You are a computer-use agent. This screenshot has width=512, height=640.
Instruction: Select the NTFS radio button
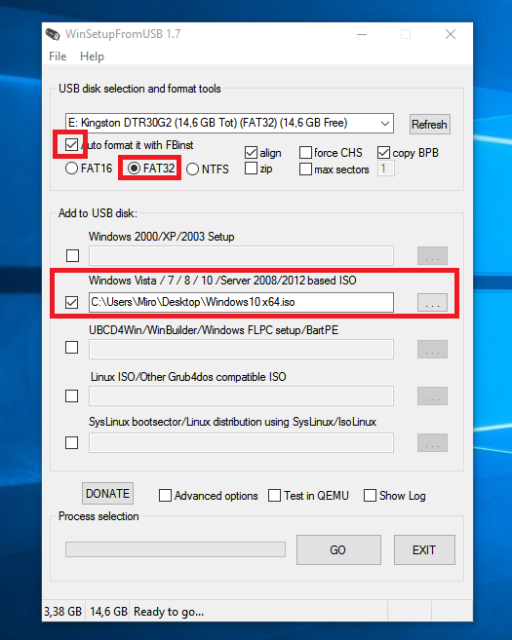tap(192, 169)
